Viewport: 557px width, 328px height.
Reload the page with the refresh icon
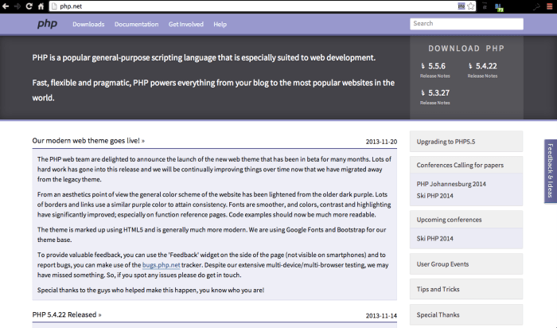click(29, 6)
